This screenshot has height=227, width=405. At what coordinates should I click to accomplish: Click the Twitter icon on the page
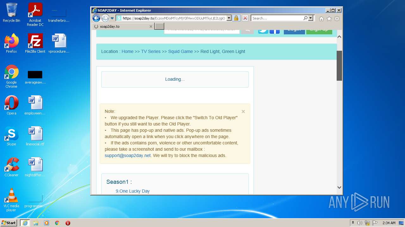(x=263, y=31)
